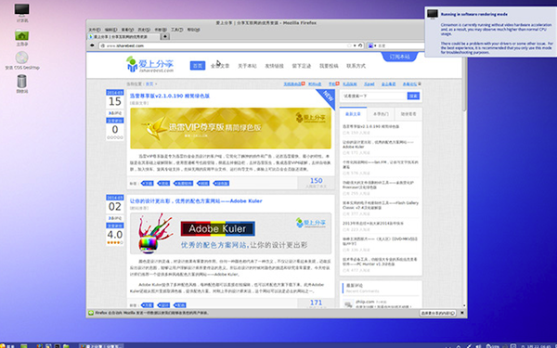Select the middle sidebar tab
This screenshot has height=348, width=557.
pyautogui.click(x=381, y=114)
